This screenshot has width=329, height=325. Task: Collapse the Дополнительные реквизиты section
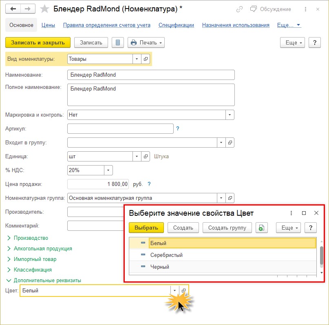coord(47,280)
